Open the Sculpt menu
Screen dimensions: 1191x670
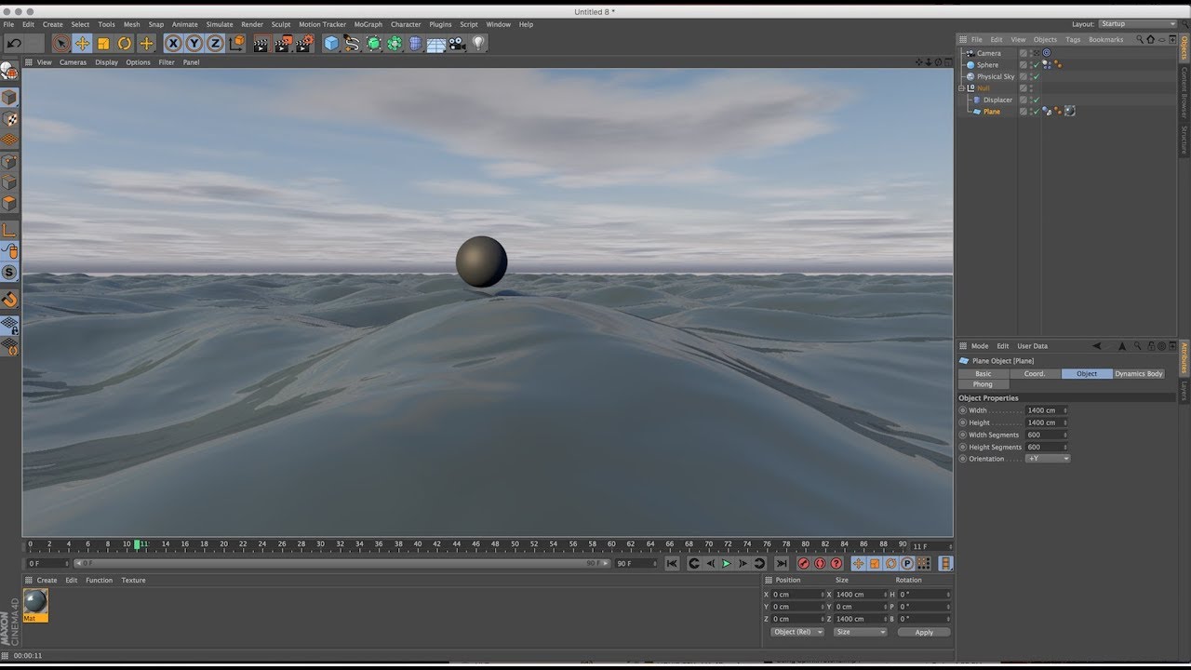click(281, 24)
